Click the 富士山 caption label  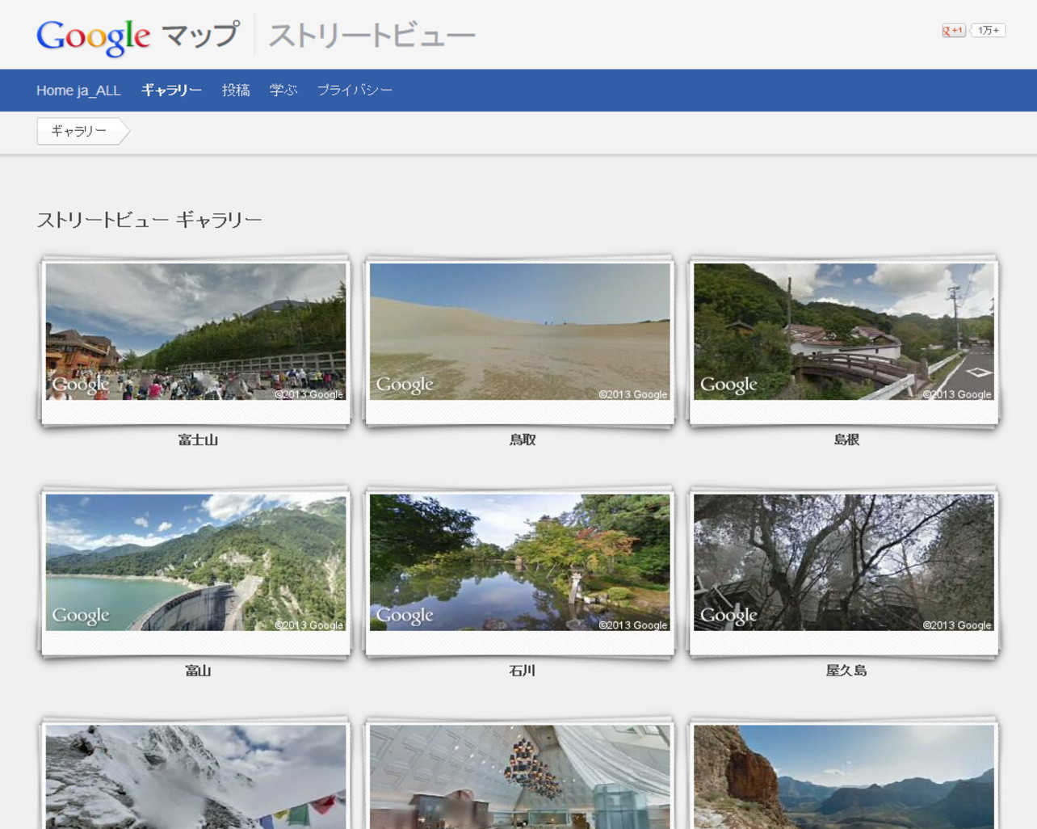click(x=198, y=440)
